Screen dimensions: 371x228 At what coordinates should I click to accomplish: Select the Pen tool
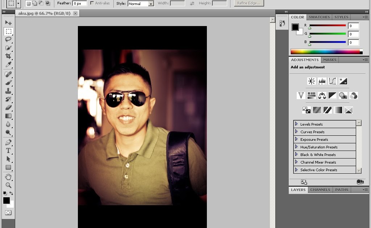coord(8,143)
